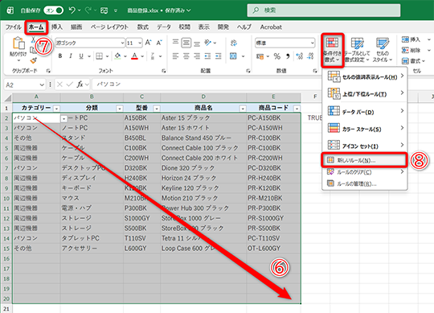The height and width of the screenshot is (313, 434).
Task: Click the Borders icon
Action: (x=99, y=56)
